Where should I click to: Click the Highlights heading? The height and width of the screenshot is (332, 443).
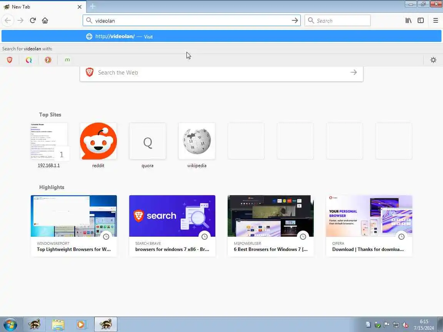tap(52, 187)
